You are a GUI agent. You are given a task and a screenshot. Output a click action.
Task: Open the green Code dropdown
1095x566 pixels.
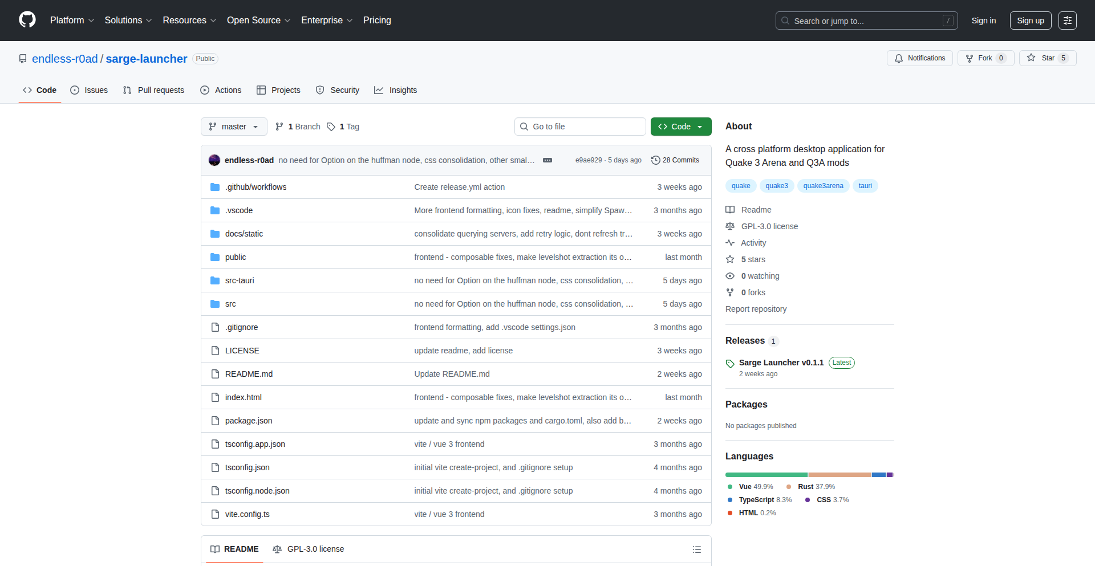coord(681,127)
